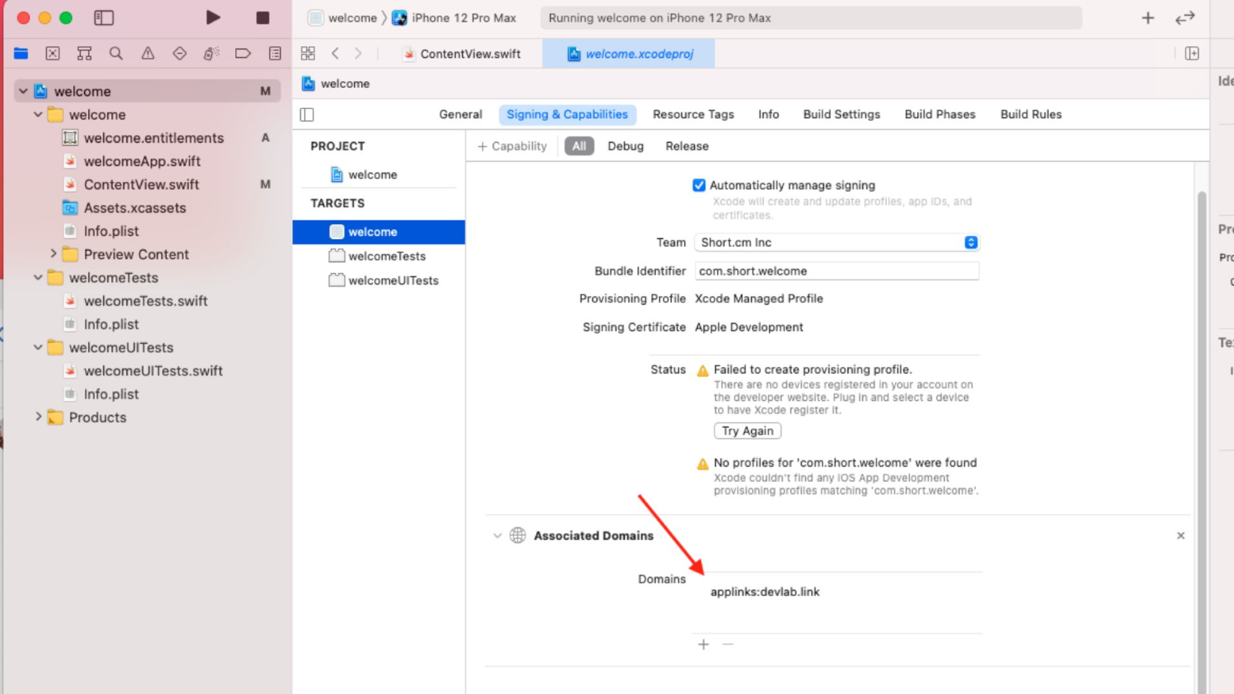This screenshot has width=1234, height=694.
Task: Open the Find navigator magnifier
Action: click(x=116, y=53)
